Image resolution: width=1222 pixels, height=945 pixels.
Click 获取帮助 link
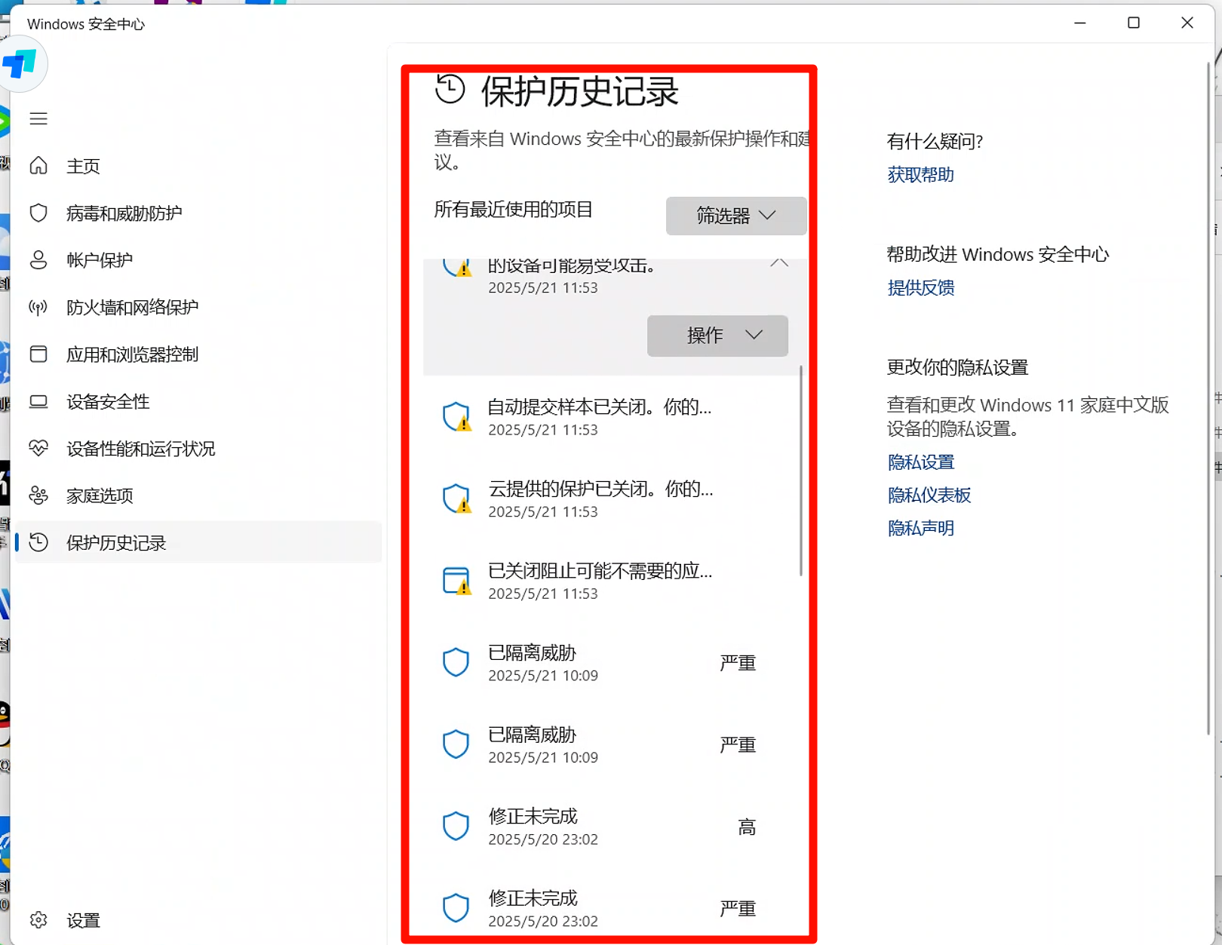[x=920, y=174]
